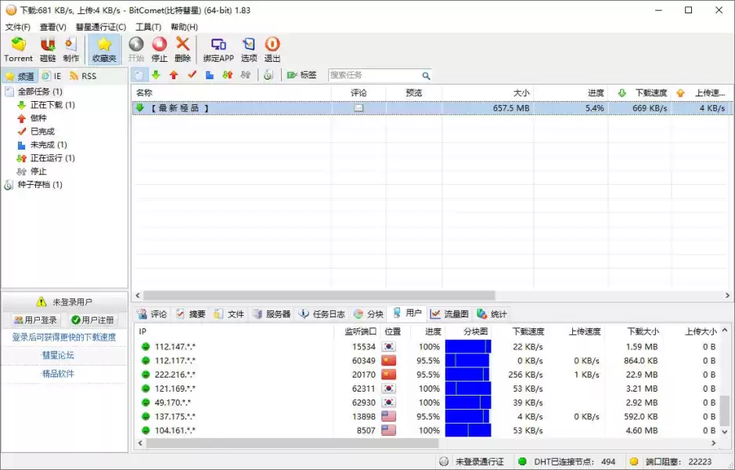Open 帮助 menu in menu bar

pyautogui.click(x=182, y=26)
